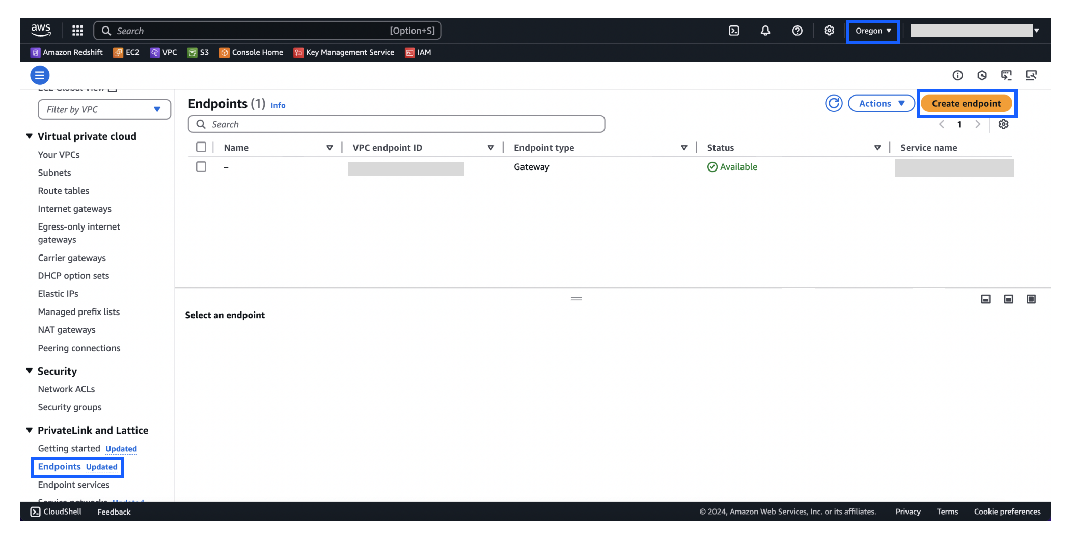
Task: Open the Amazon Redshift favorite shortcut
Action: coord(67,52)
